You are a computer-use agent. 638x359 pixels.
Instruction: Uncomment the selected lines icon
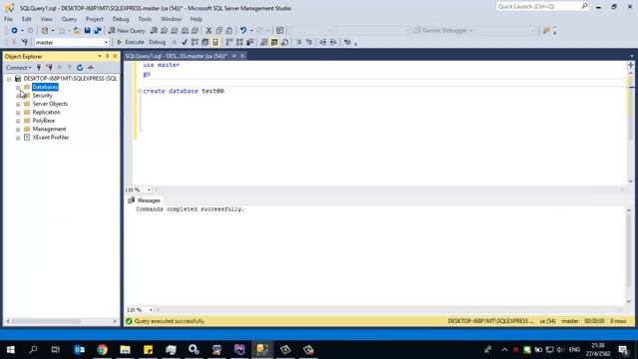point(309,42)
